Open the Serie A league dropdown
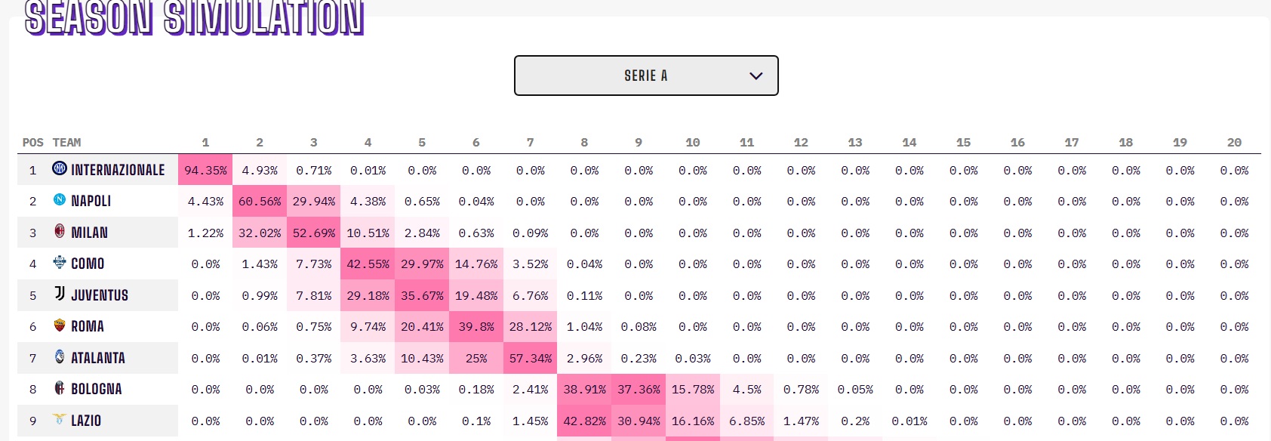 click(645, 76)
